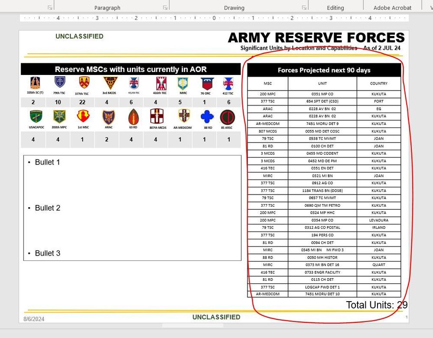
Task: Click the Drawing ribbon group label
Action: pos(234,8)
